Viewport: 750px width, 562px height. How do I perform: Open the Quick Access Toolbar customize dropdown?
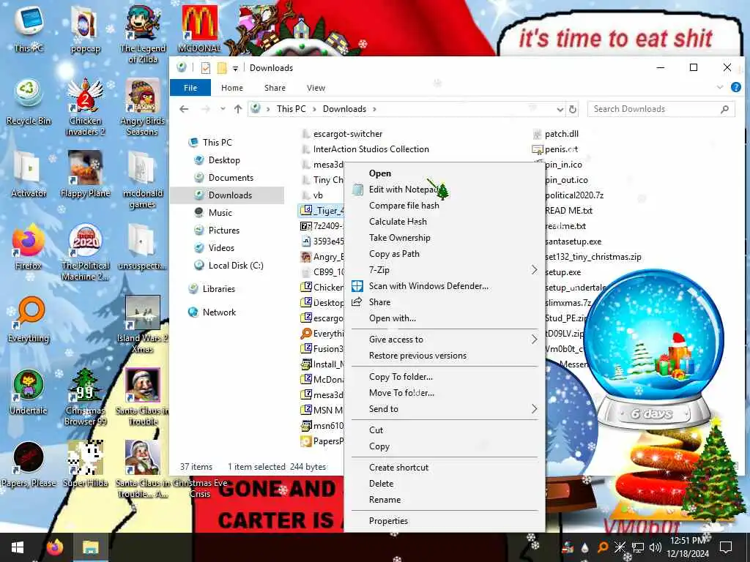[x=235, y=68]
